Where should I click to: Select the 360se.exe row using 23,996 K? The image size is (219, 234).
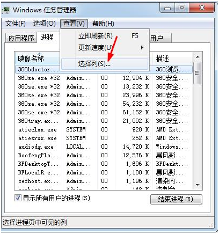(104, 95)
